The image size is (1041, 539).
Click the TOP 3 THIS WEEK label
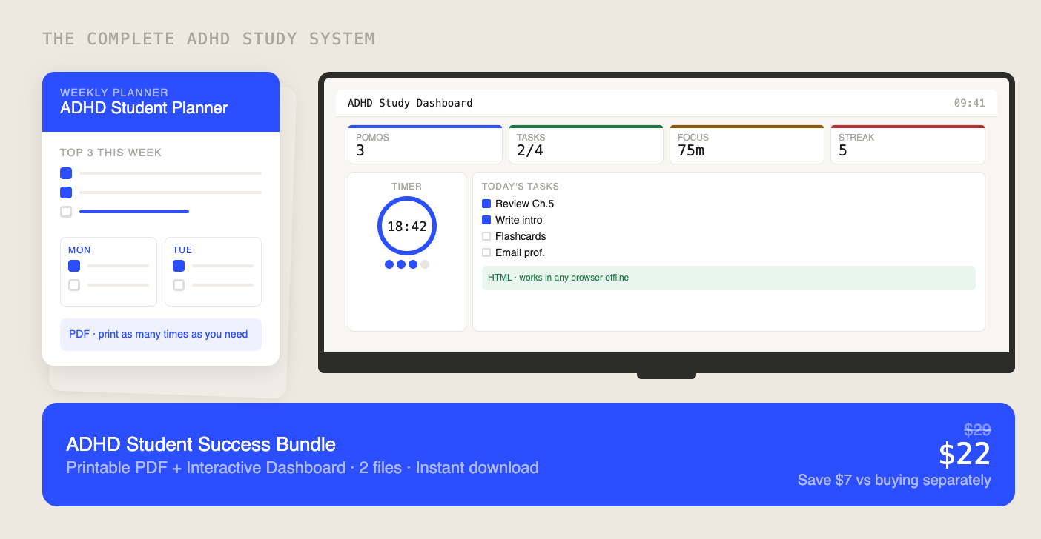110,153
